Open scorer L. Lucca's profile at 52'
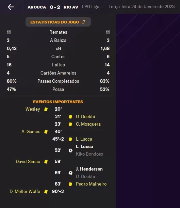The width and height of the screenshot is (180, 208). pos(84,147)
